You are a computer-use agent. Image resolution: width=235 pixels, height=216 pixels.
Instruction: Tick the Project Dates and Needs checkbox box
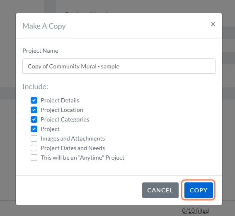click(x=34, y=148)
